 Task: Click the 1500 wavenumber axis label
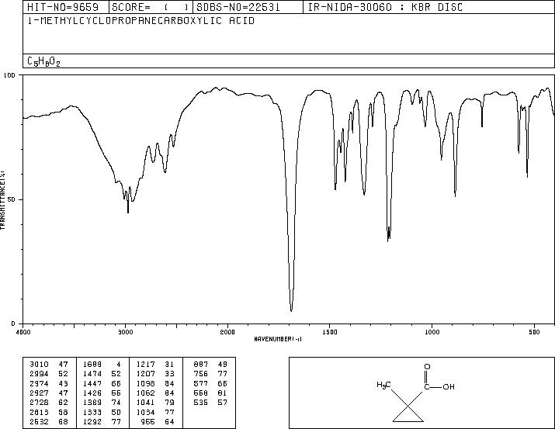click(x=330, y=332)
